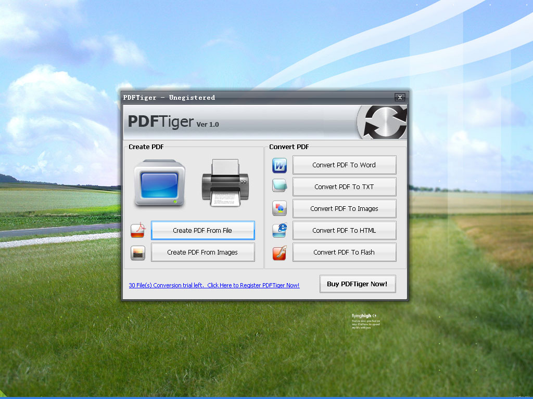Select Convert PDF To Images
The height and width of the screenshot is (399, 533).
click(x=344, y=208)
